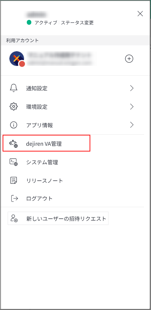Image resolution: width=151 pixels, height=310 pixels.
Task: Select the リリースノート menu entry
Action: 72,181
